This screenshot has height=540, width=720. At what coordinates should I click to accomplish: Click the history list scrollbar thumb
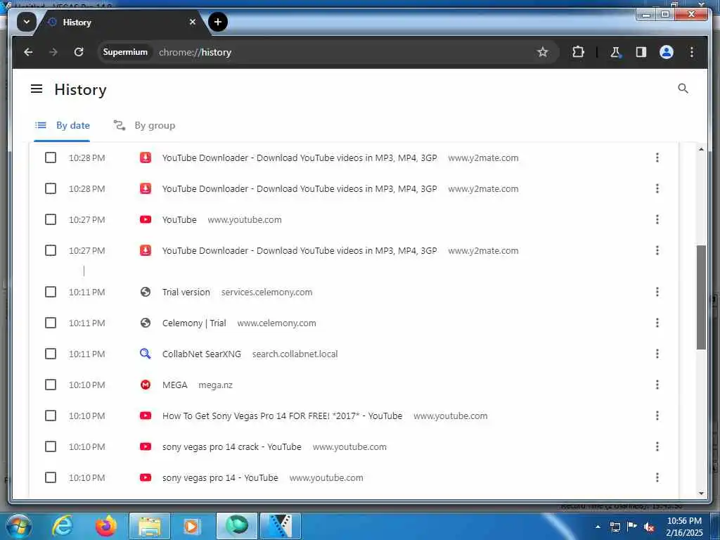[x=701, y=297]
